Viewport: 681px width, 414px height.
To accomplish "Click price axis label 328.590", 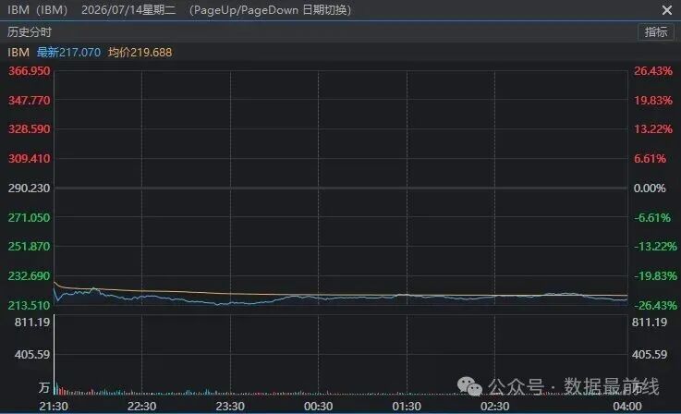I will tap(29, 129).
